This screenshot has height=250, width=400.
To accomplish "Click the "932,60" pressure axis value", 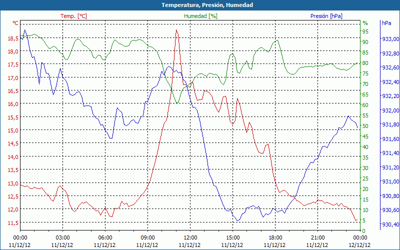I will [x=390, y=67].
